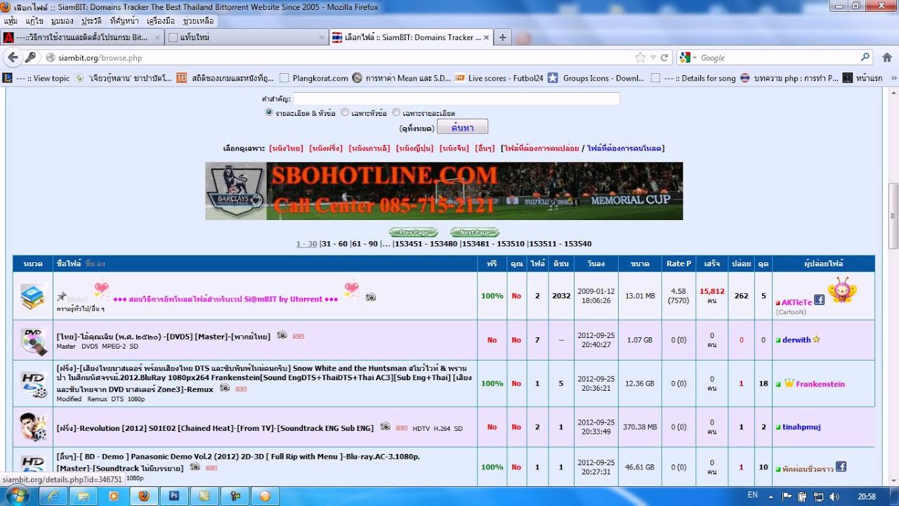899x506 pixels.
Task: Sort by the ขนาด column header
Action: (640, 264)
